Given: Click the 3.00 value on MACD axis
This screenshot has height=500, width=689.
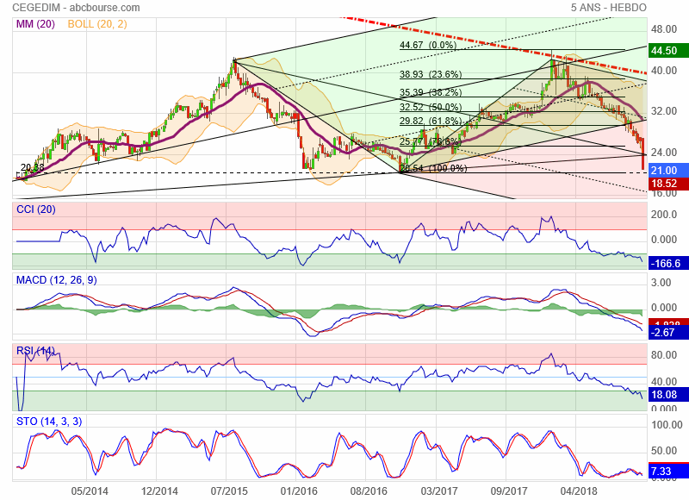Looking at the screenshot, I should pyautogui.click(x=661, y=282).
